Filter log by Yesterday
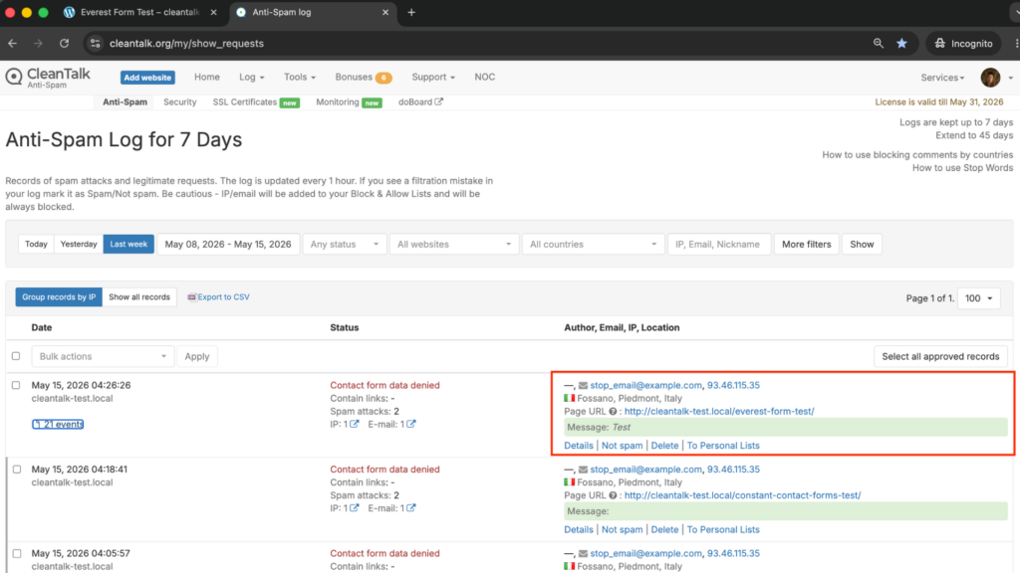 pos(79,245)
